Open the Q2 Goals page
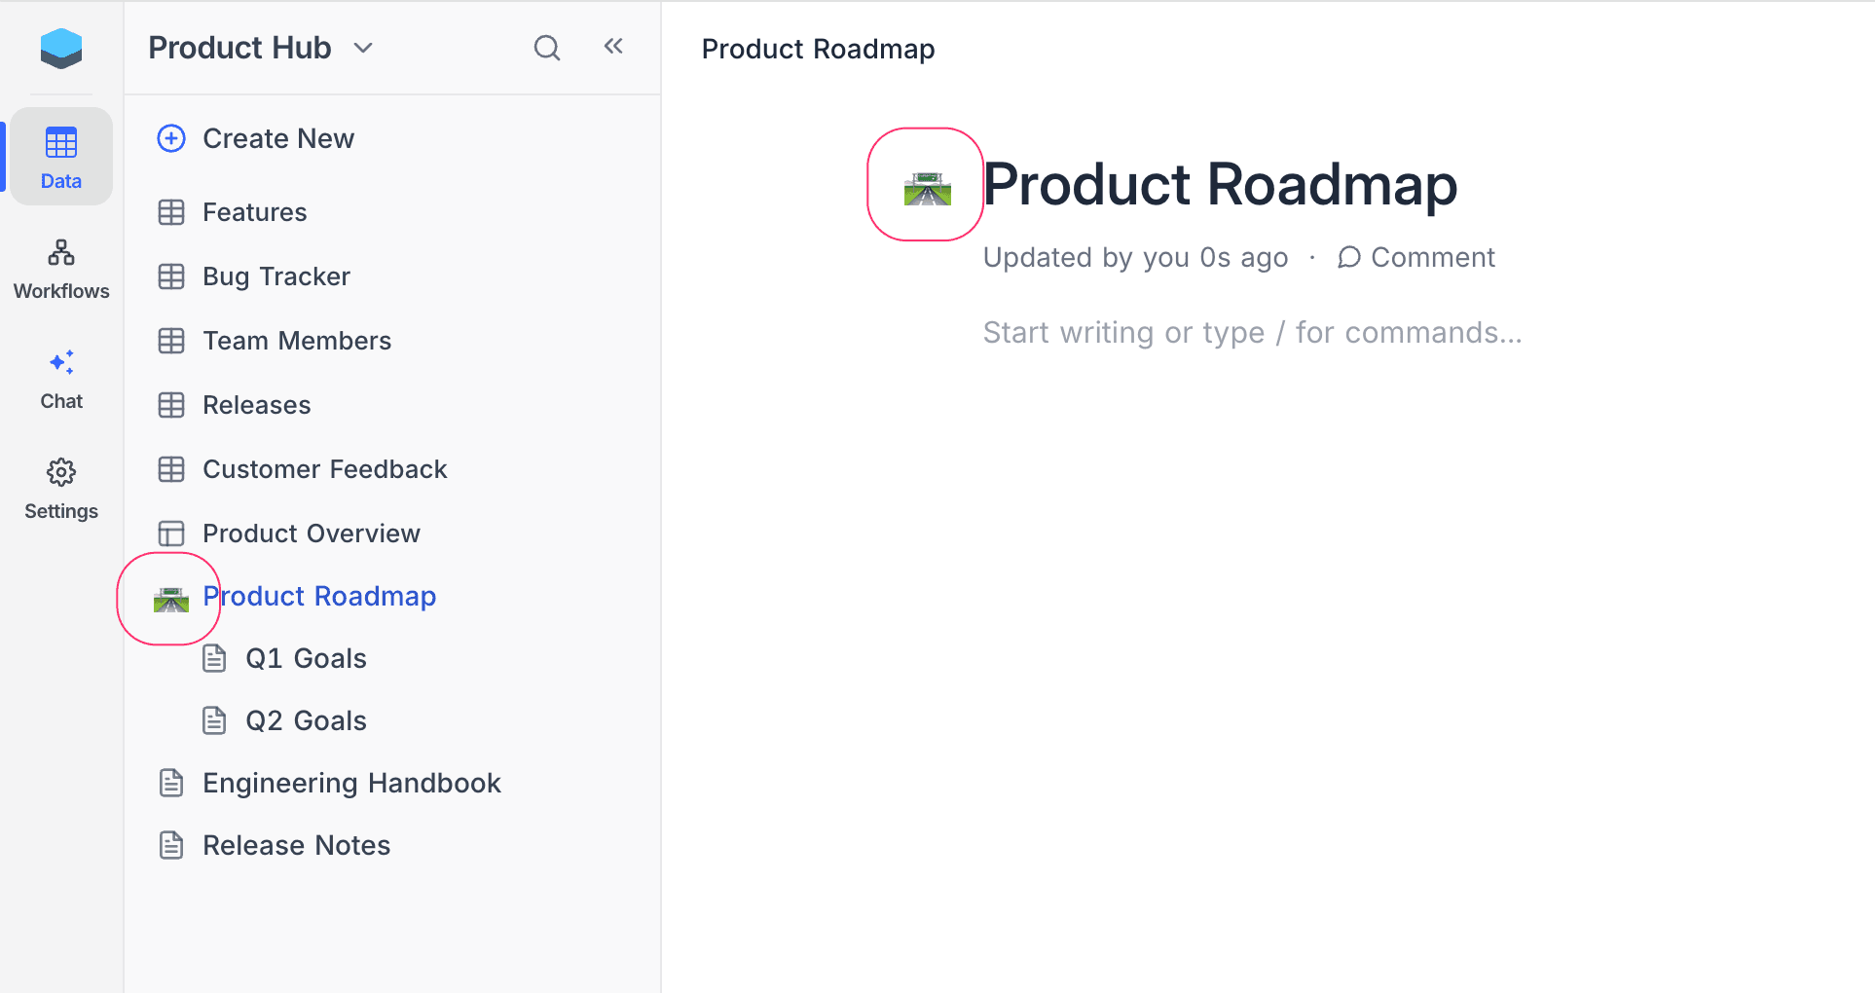1875x993 pixels. click(306, 719)
